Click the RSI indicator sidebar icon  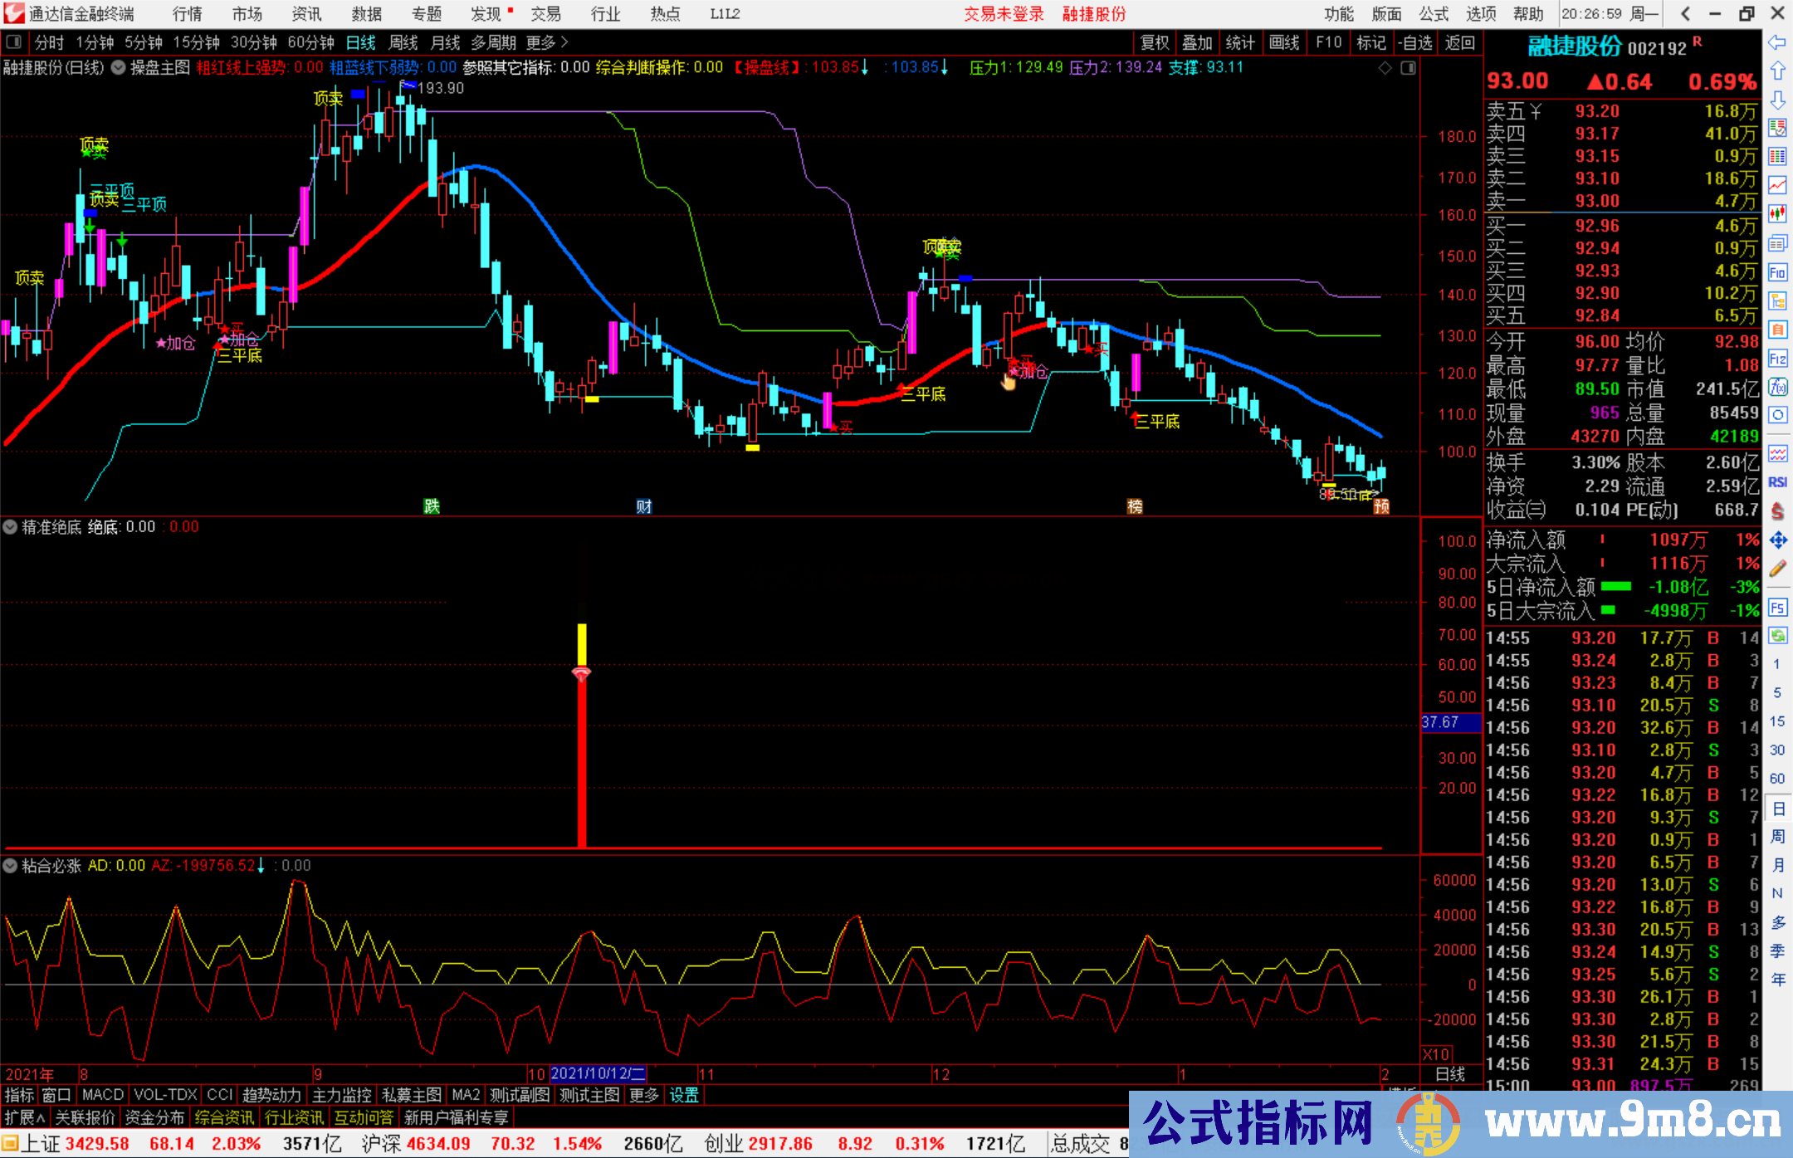[1777, 482]
